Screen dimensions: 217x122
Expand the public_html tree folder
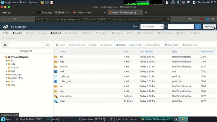(x=7, y=78)
